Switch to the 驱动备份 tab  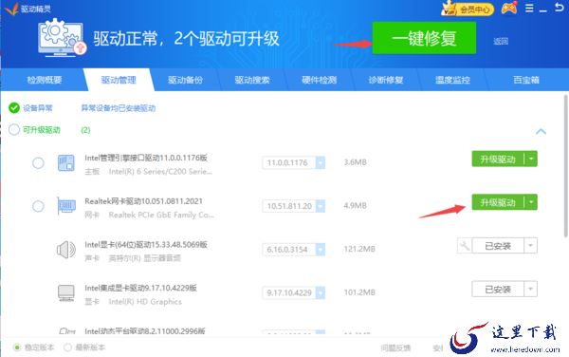[186, 80]
